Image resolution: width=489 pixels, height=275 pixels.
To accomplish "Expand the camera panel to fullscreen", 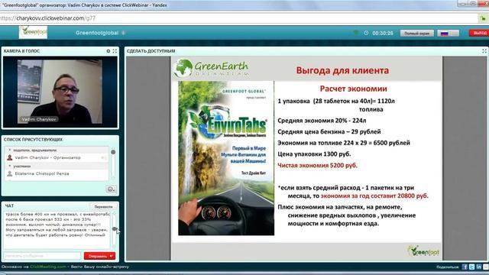I will (x=115, y=51).
